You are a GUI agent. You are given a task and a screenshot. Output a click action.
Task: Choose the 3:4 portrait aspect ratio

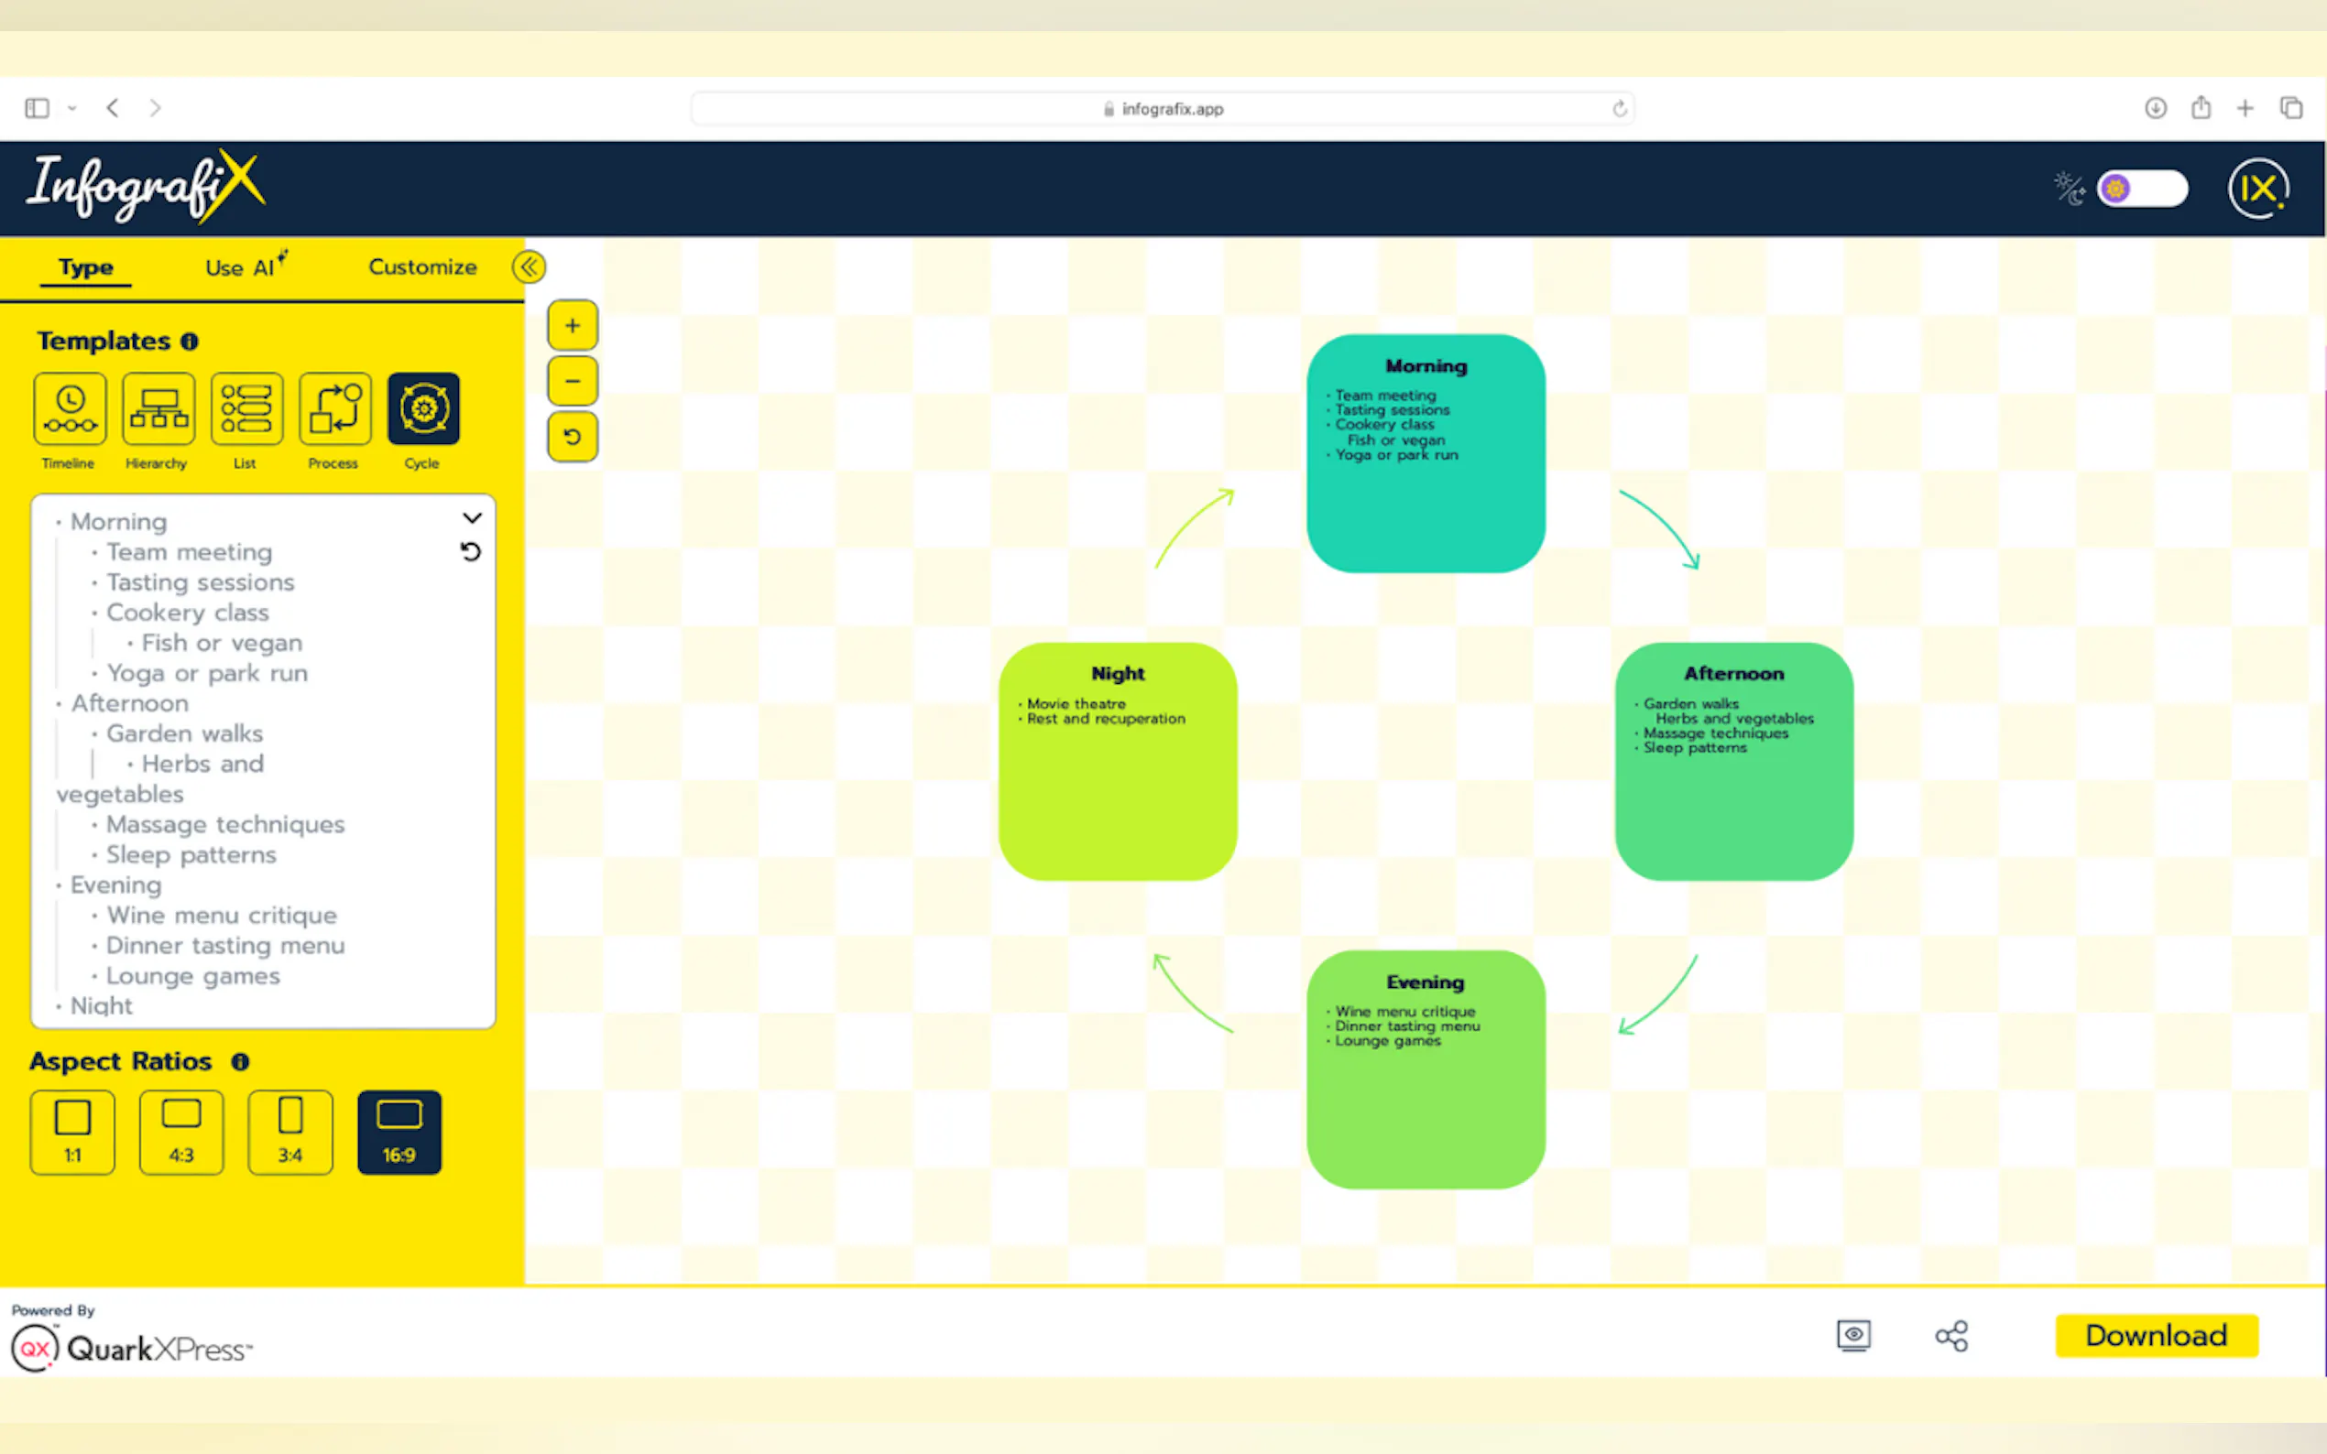click(x=290, y=1132)
